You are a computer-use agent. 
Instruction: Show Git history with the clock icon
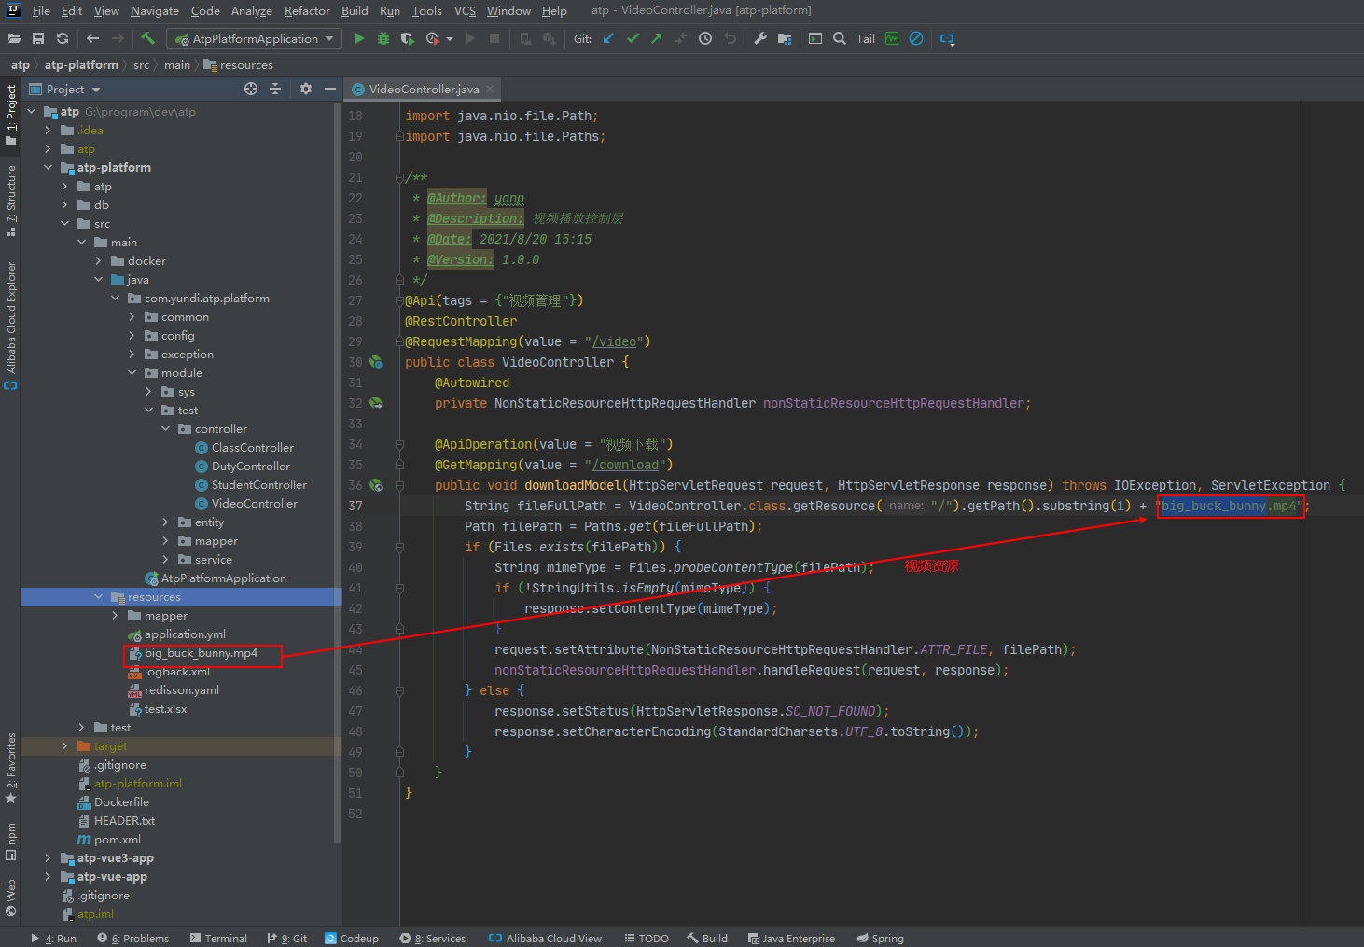[705, 38]
